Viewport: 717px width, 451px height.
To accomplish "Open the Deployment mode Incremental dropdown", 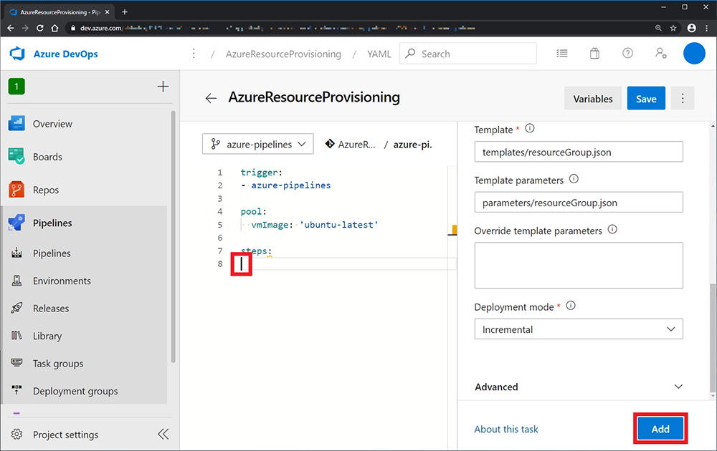I will 579,329.
